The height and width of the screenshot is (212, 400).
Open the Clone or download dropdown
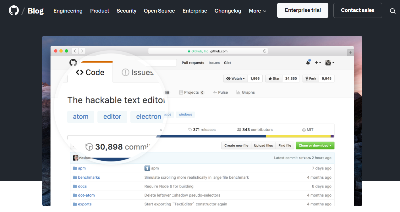coord(315,145)
